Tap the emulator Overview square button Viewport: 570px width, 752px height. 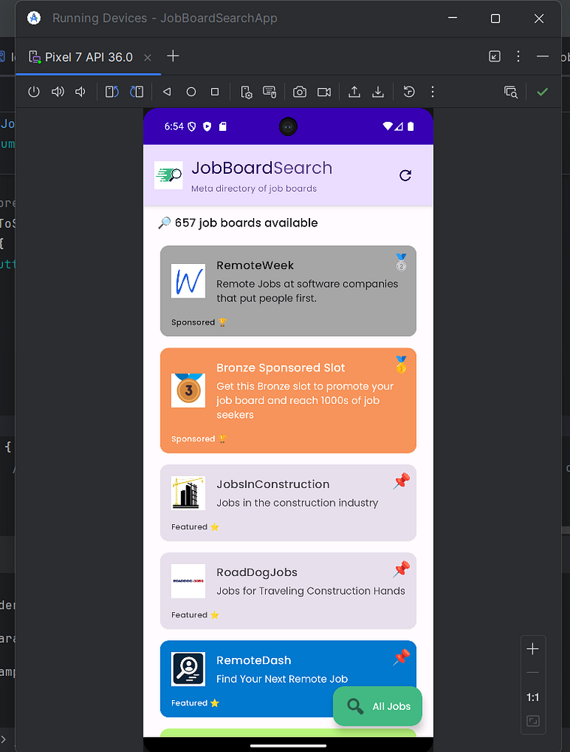pos(215,92)
